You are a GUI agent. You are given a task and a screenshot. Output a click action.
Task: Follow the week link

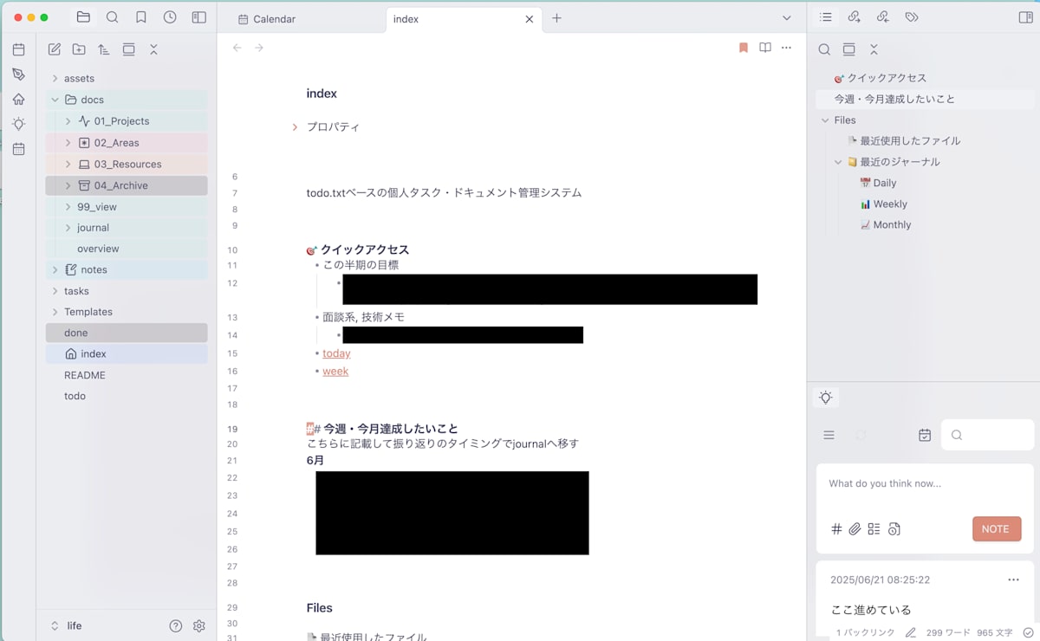(335, 371)
